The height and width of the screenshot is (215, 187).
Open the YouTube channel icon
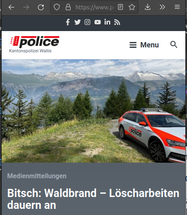pos(98,22)
